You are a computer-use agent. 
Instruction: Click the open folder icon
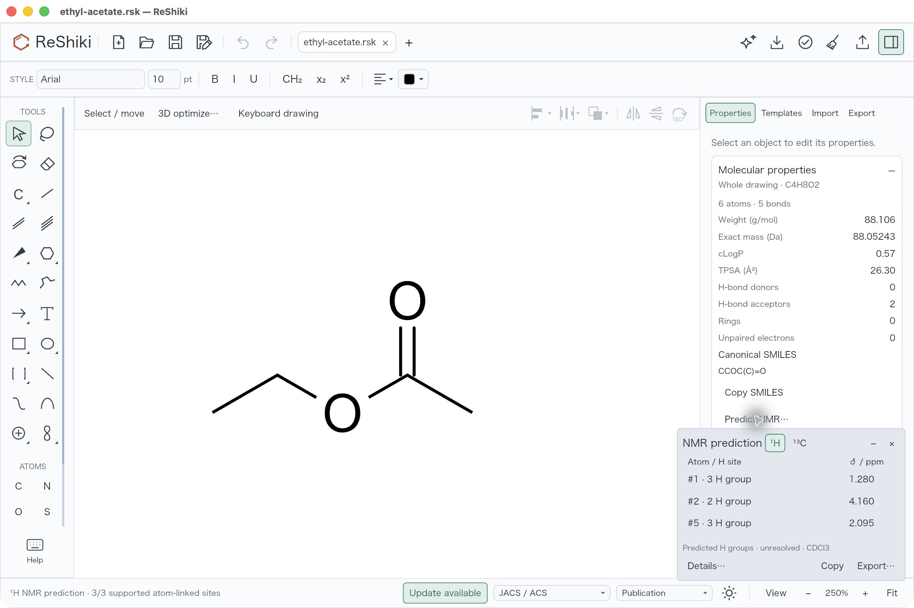click(146, 42)
